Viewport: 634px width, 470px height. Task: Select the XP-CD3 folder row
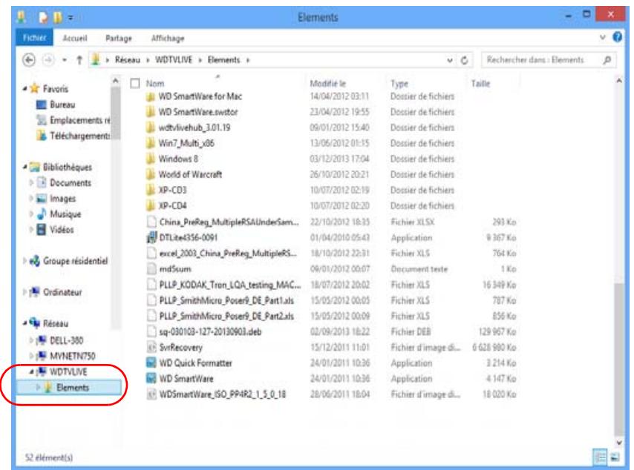[x=172, y=190]
